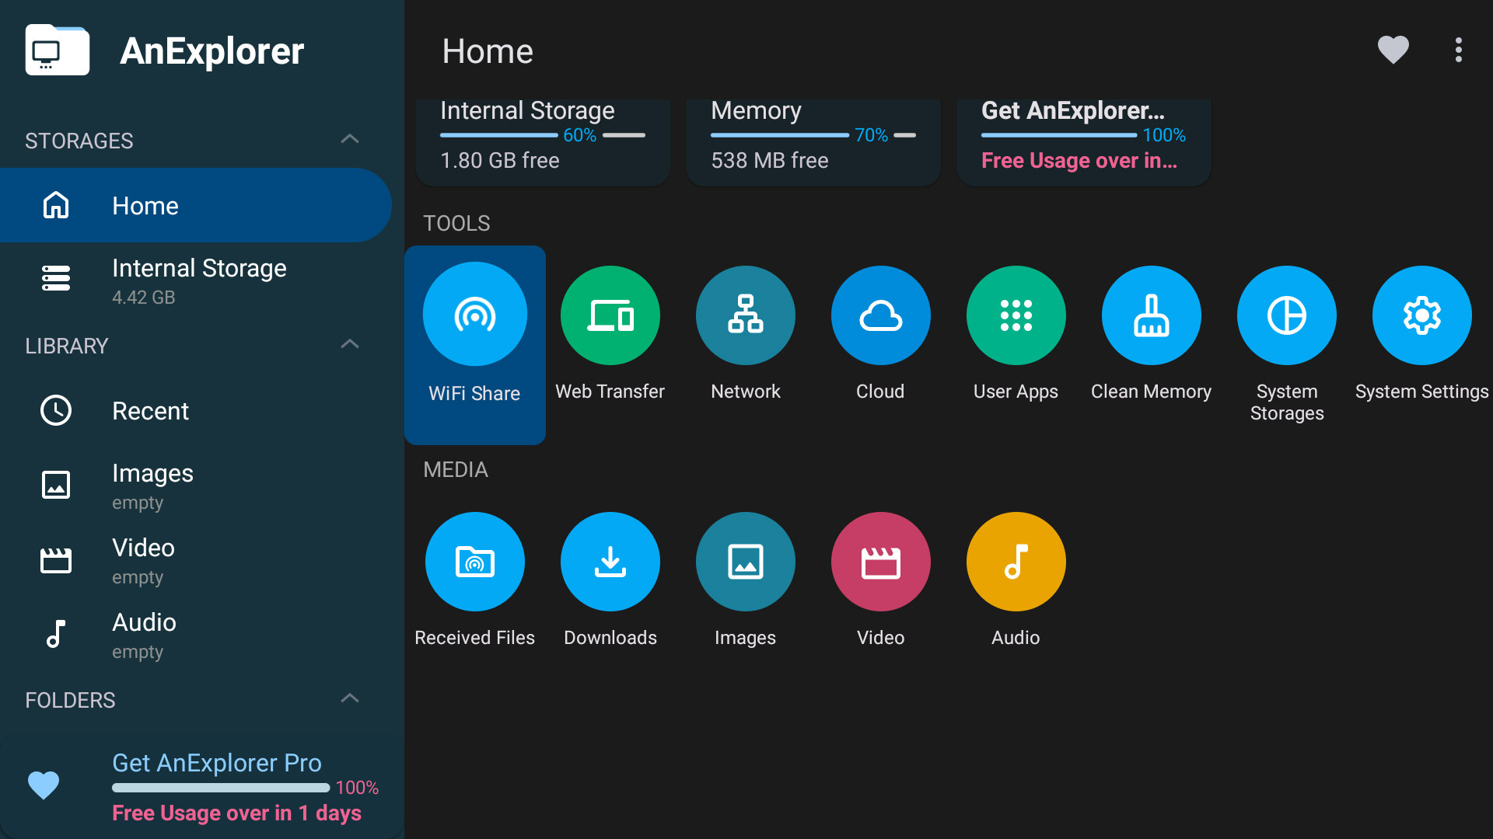This screenshot has height=839, width=1493.
Task: Collapse the STORAGES section
Action: (350, 140)
